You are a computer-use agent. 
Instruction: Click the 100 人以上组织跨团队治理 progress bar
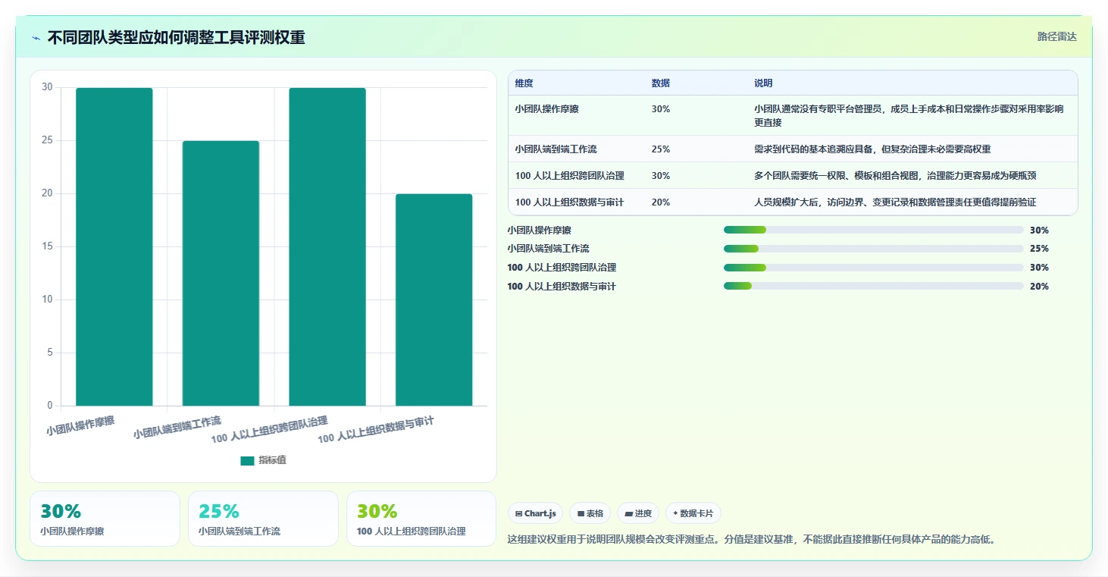coord(873,268)
